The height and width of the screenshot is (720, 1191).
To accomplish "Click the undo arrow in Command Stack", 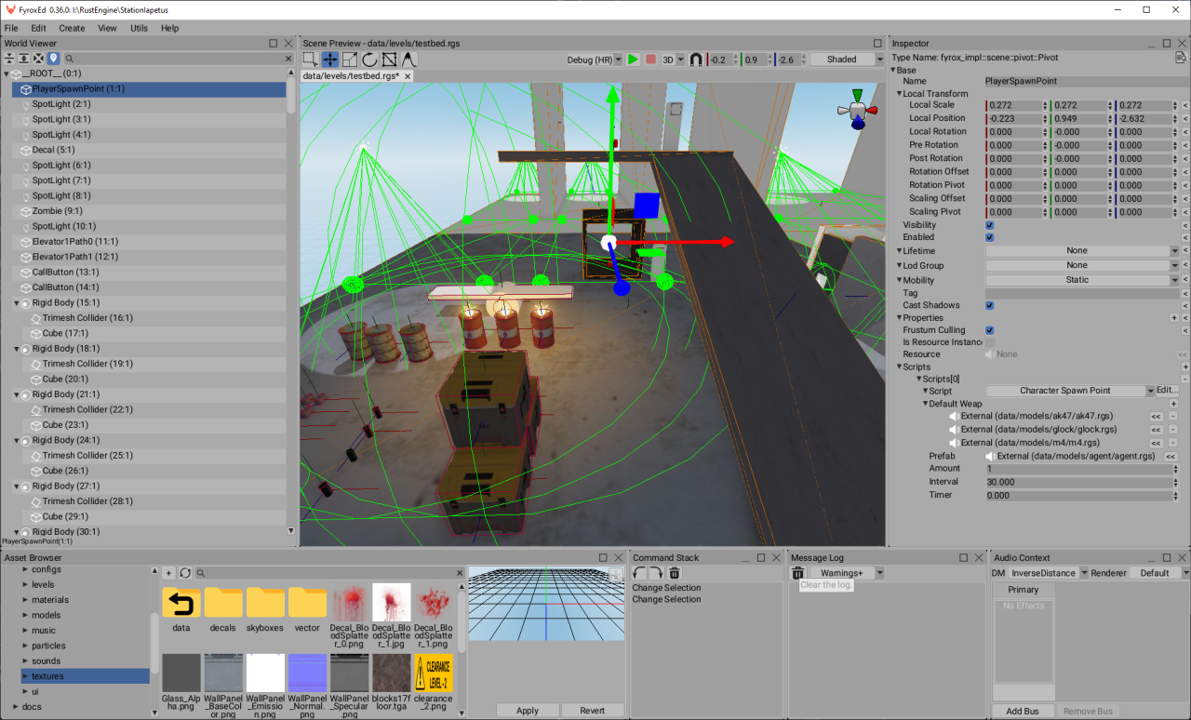I will point(640,573).
